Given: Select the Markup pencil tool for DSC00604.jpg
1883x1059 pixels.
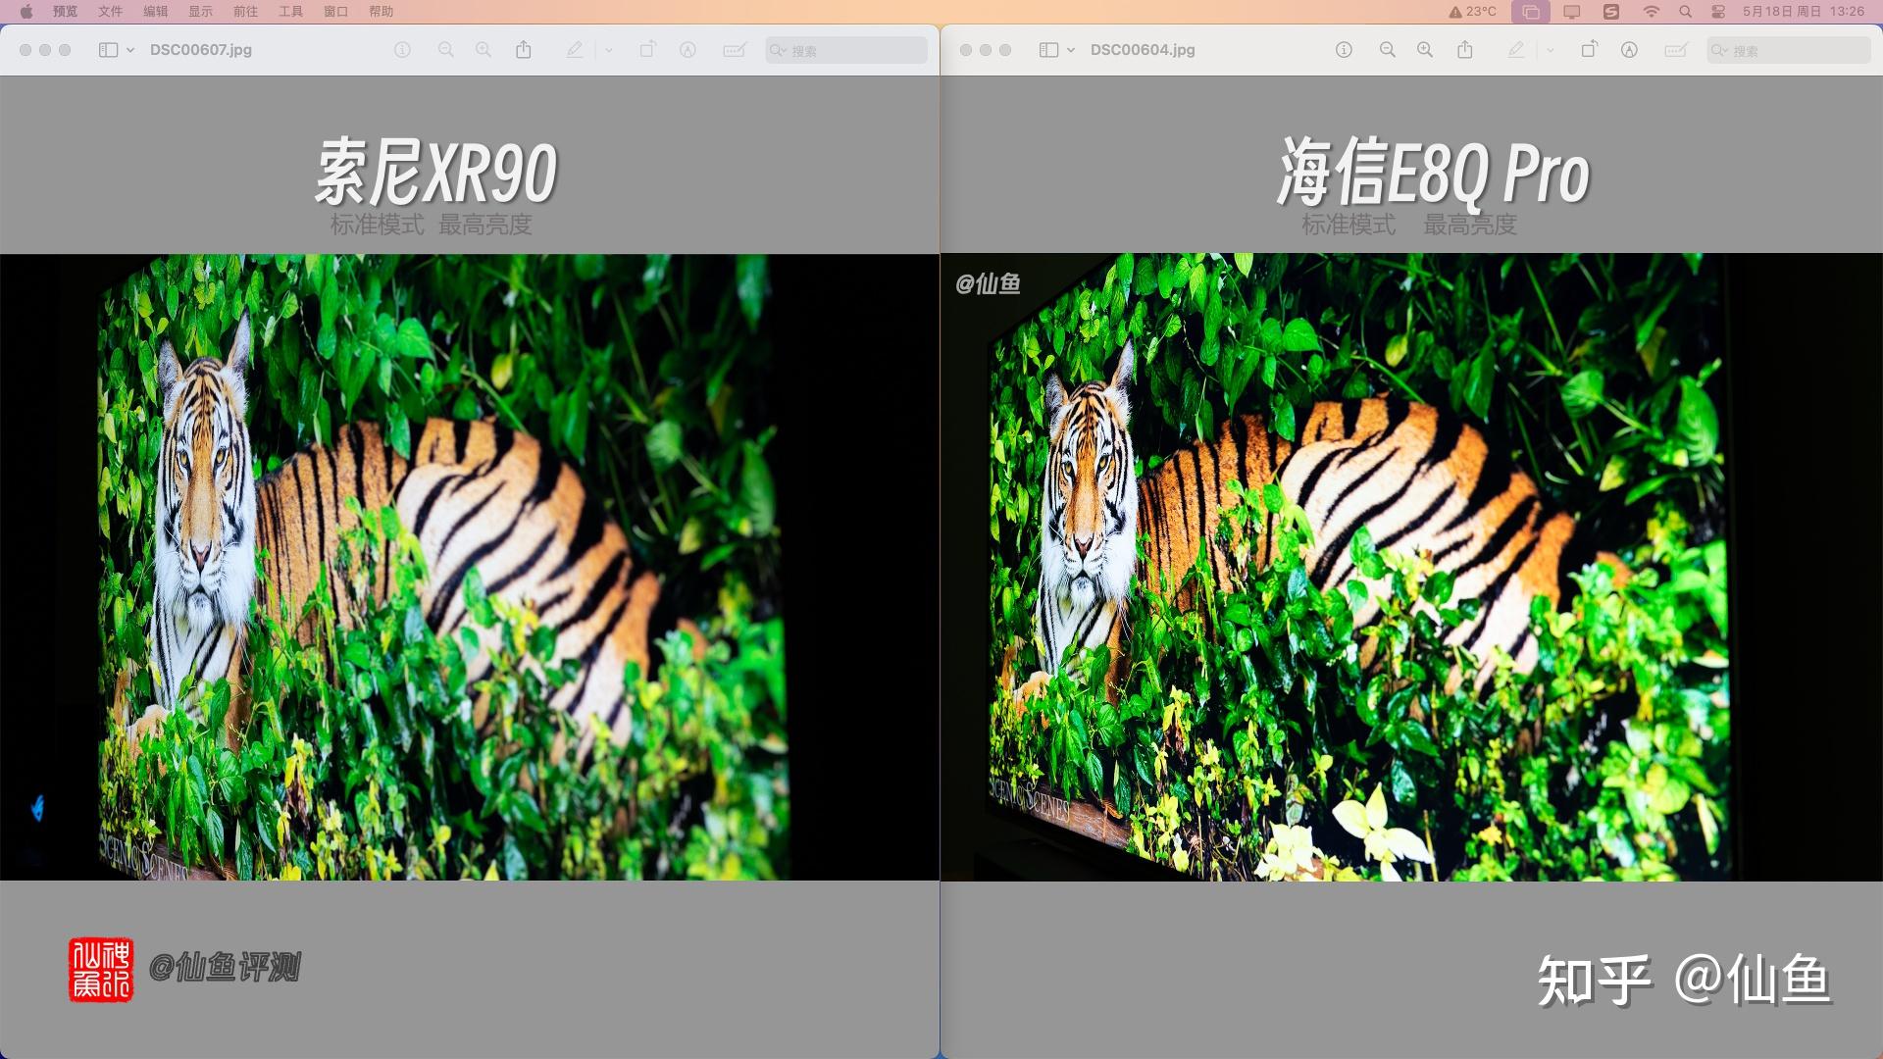Looking at the screenshot, I should [x=1515, y=50].
